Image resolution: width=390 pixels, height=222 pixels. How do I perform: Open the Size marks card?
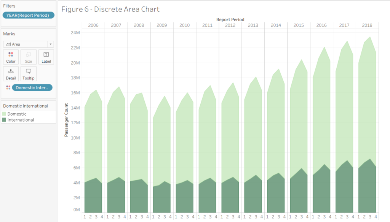tap(28, 57)
